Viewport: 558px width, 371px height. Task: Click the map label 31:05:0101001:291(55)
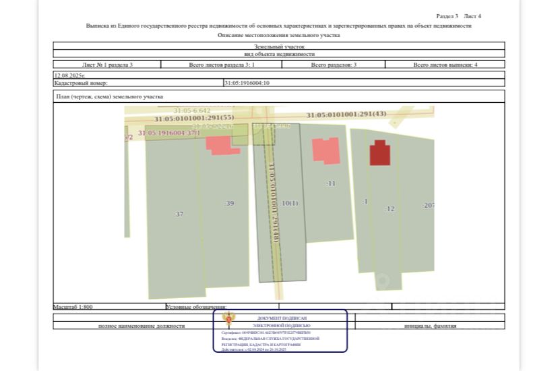194,118
